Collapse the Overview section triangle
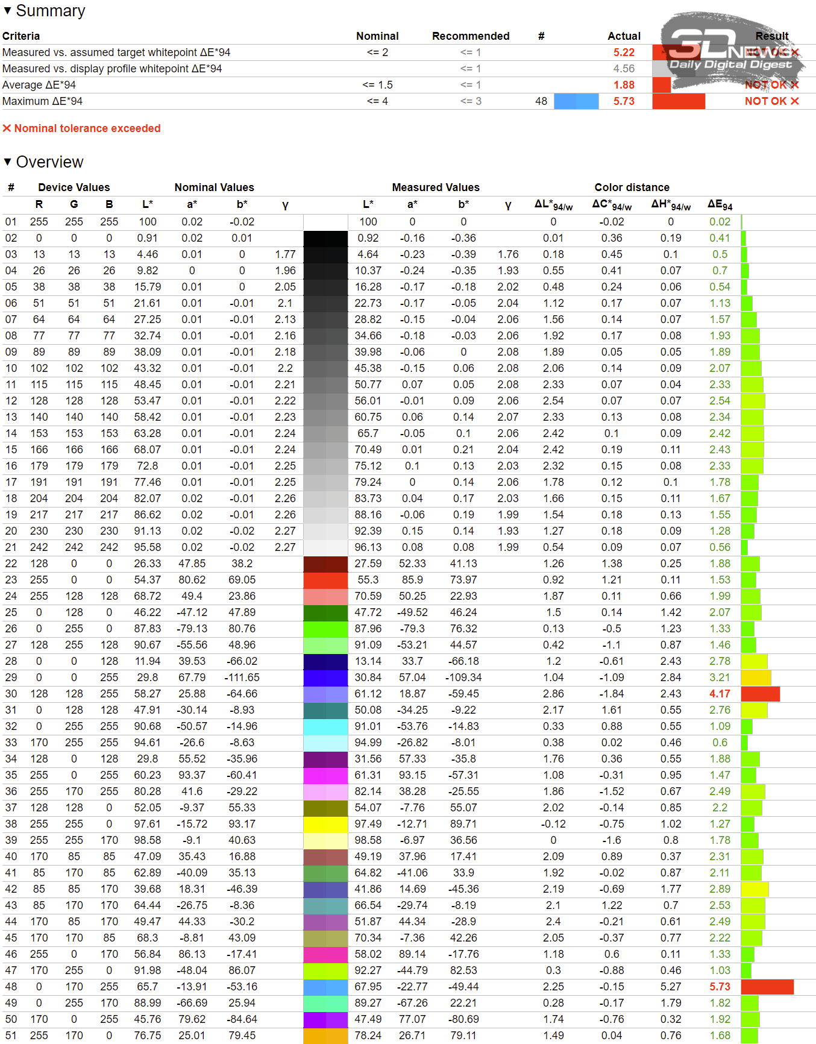 tap(7, 162)
